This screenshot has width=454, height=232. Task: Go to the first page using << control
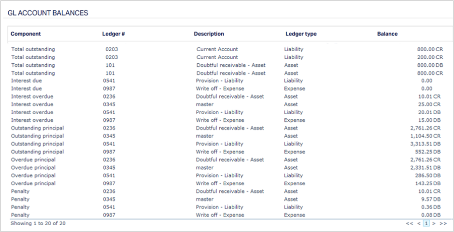pos(410,224)
